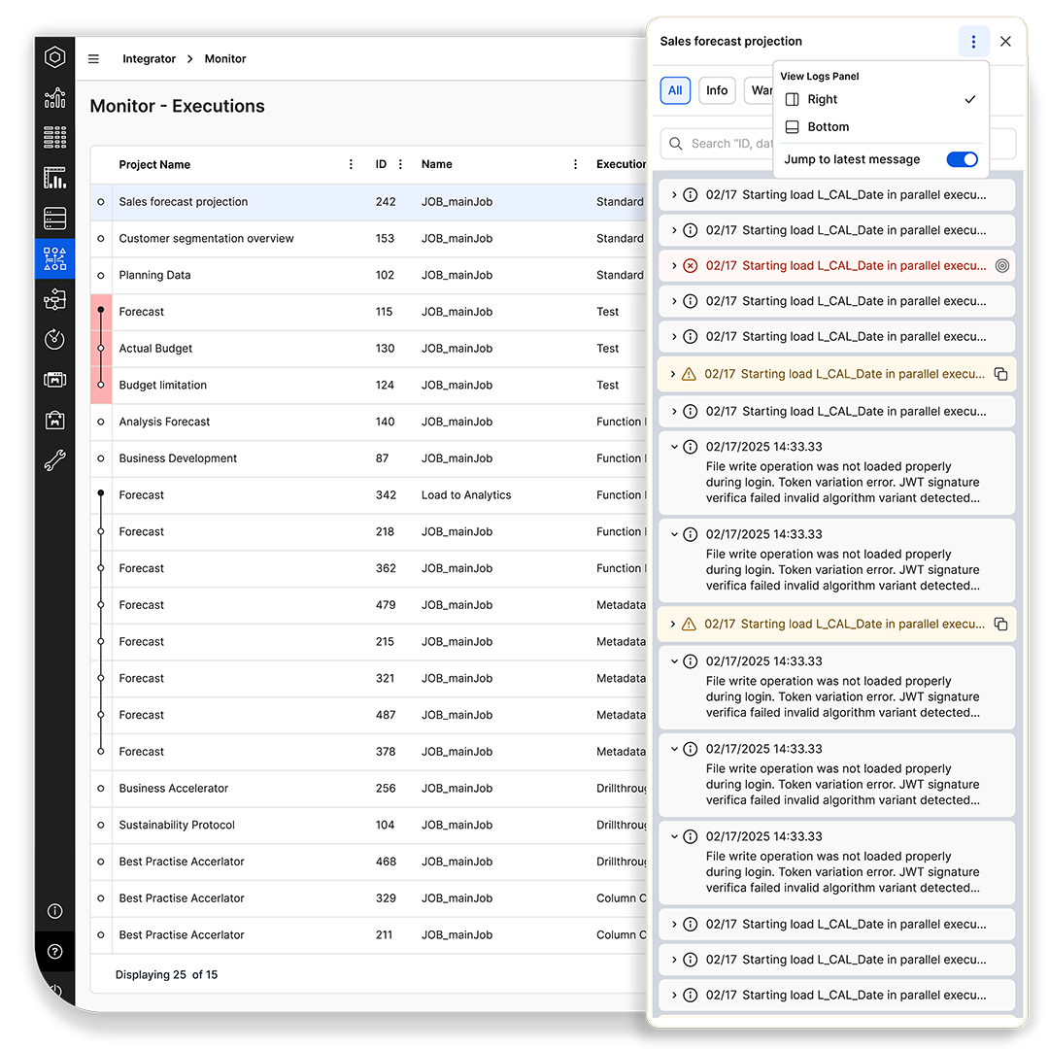Toggle Jump to latest message switch
1049x1049 pixels.
coord(962,159)
